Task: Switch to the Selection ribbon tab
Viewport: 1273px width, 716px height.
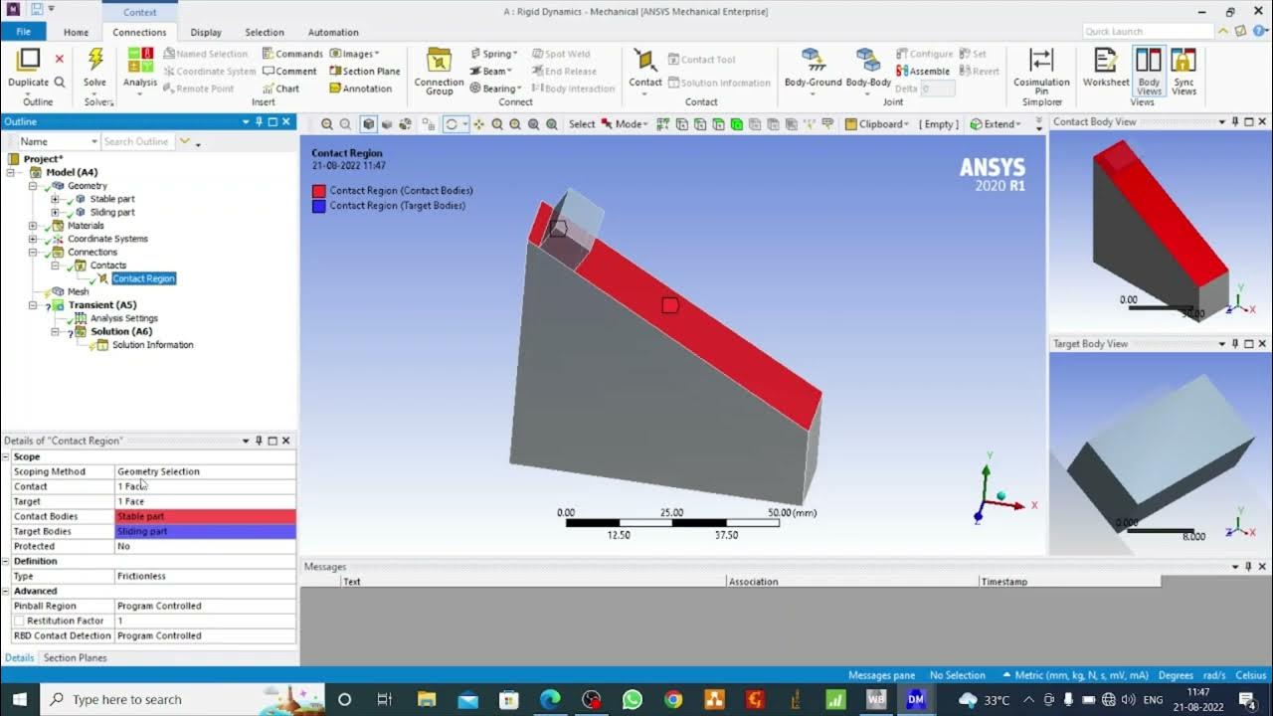Action: tap(265, 32)
